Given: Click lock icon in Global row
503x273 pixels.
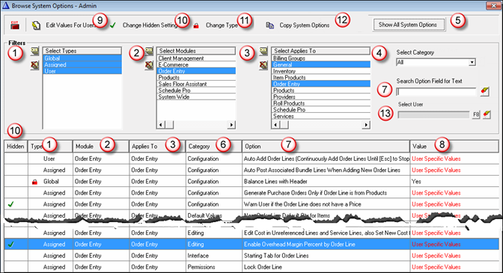Looking at the screenshot, I should pos(34,182).
